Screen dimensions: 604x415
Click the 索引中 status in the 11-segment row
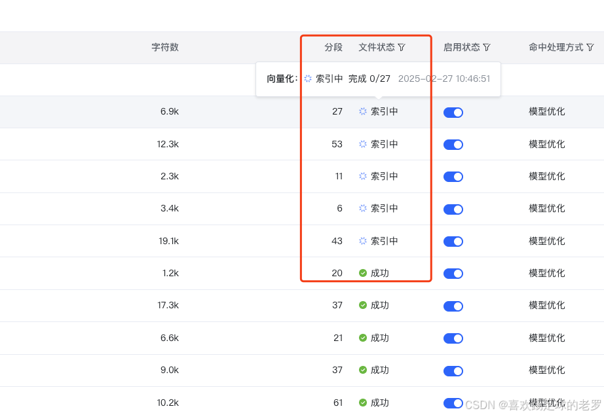click(x=384, y=176)
